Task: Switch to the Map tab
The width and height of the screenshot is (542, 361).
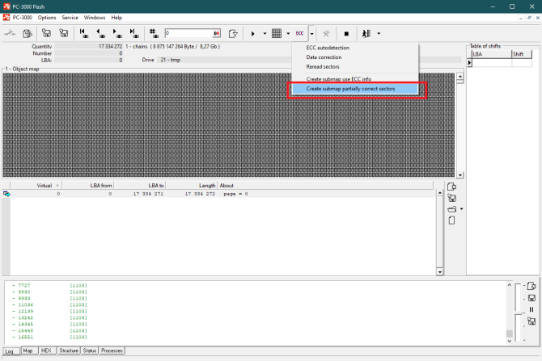Action: [28, 351]
